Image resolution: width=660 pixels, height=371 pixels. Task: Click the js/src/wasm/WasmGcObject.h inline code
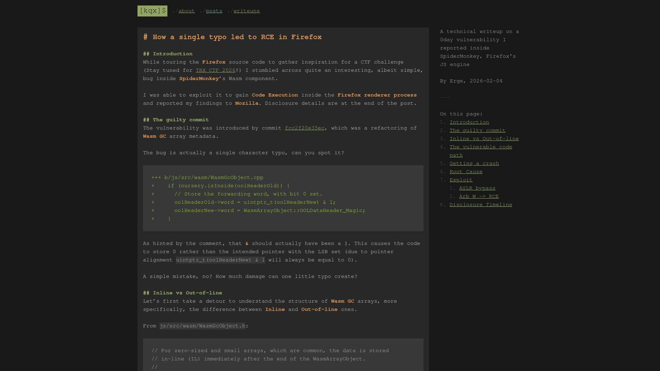[x=202, y=326]
